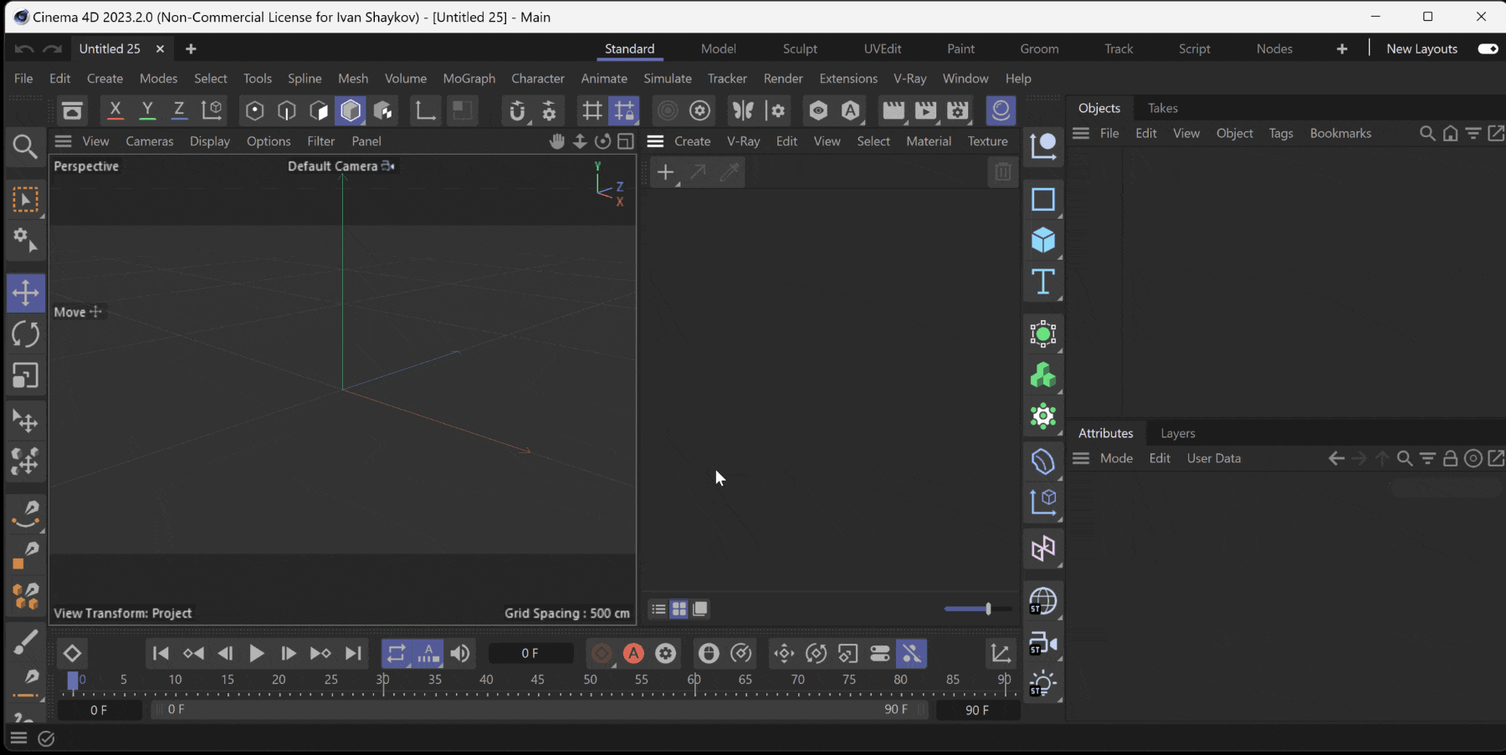Open the Material manager hamburger menu
The height and width of the screenshot is (755, 1506).
pos(655,141)
